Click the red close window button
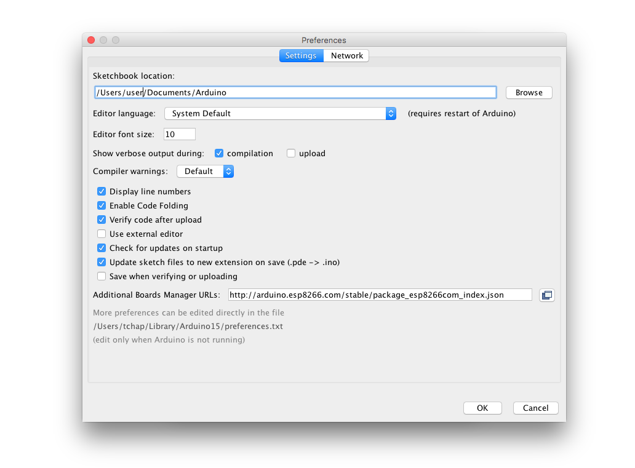 click(91, 40)
